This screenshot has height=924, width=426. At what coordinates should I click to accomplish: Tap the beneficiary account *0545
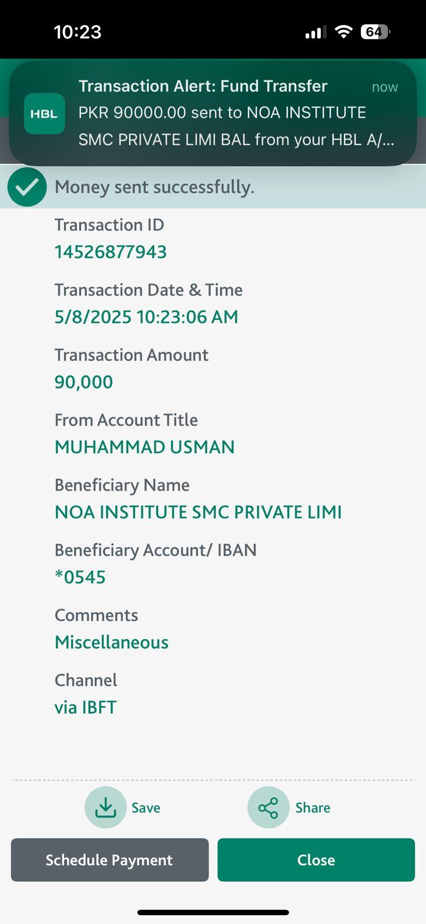coord(80,577)
